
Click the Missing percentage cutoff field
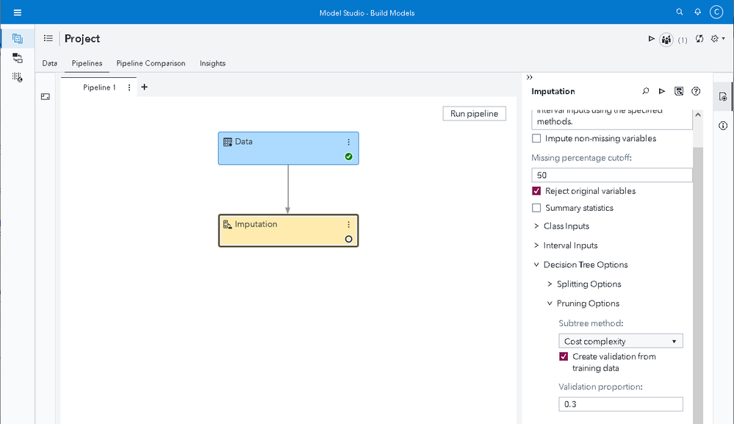coord(611,176)
